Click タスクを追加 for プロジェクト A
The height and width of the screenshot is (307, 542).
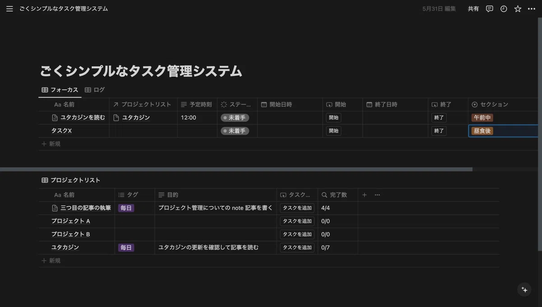point(297,221)
